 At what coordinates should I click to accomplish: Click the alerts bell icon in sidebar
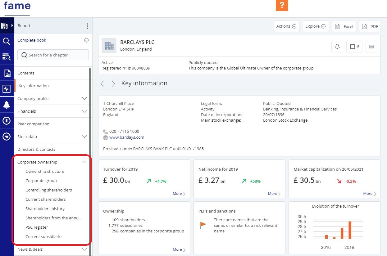point(7,105)
